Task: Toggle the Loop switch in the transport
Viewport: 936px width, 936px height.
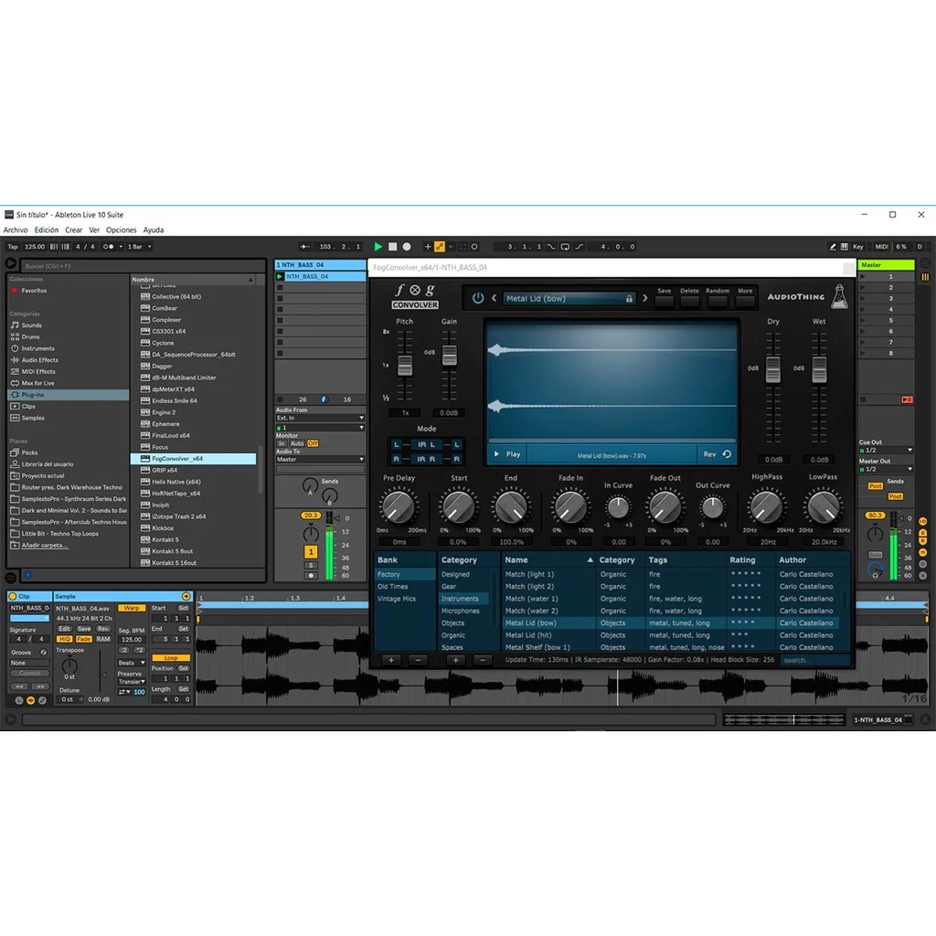Action: [565, 247]
